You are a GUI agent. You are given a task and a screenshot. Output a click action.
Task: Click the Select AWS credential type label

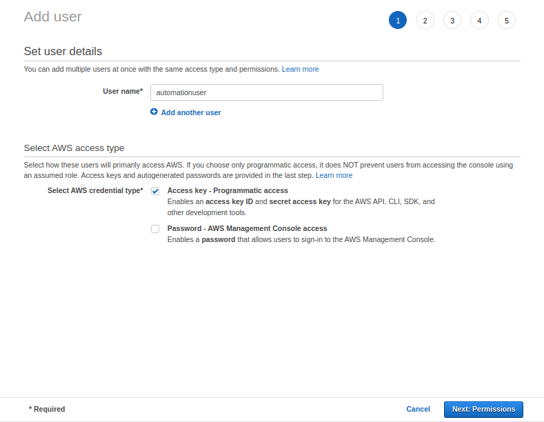95,190
